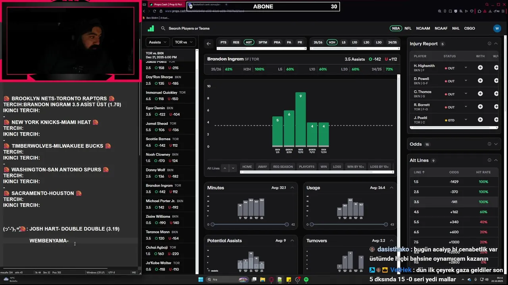Screen dimensions: 508x285
Task: Select Michael Porter Jr. prop row
Action: coord(169,204)
